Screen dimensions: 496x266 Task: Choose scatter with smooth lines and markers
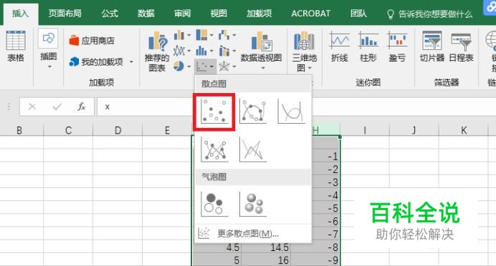253,111
